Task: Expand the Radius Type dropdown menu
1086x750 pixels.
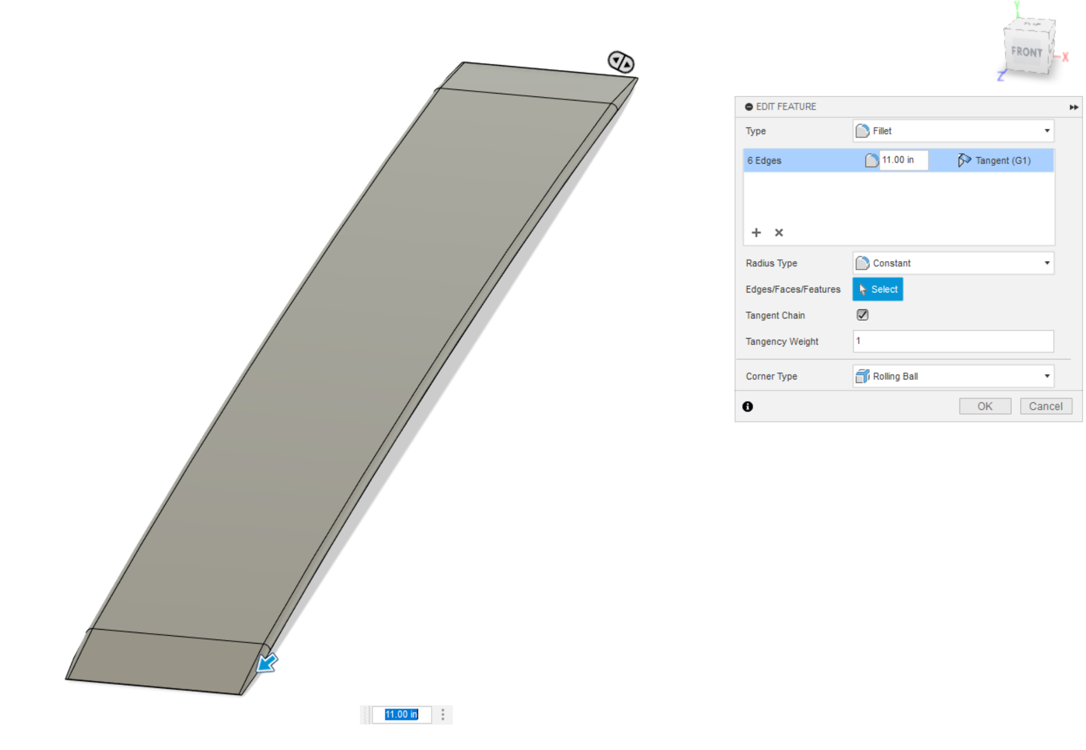Action: coord(1048,262)
